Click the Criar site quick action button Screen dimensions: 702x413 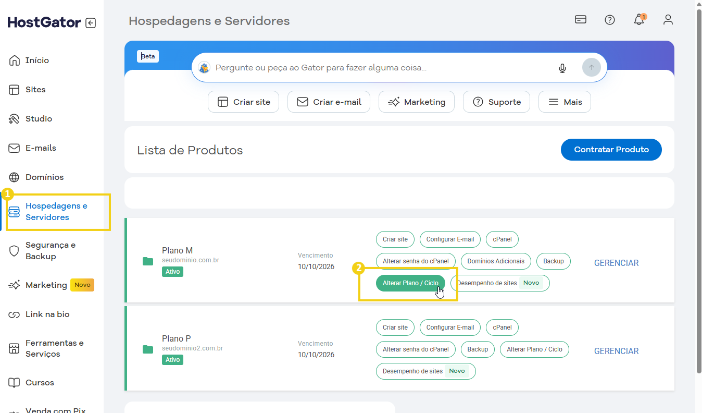(x=243, y=102)
